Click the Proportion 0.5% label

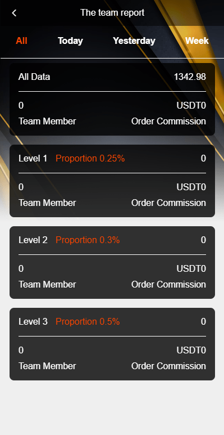(x=88, y=321)
